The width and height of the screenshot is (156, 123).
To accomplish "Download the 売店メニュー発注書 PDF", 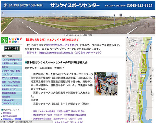I will pyautogui.click(x=12, y=119).
